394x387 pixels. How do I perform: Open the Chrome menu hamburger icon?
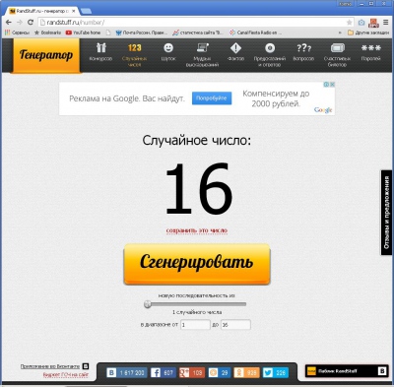pyautogui.click(x=386, y=23)
